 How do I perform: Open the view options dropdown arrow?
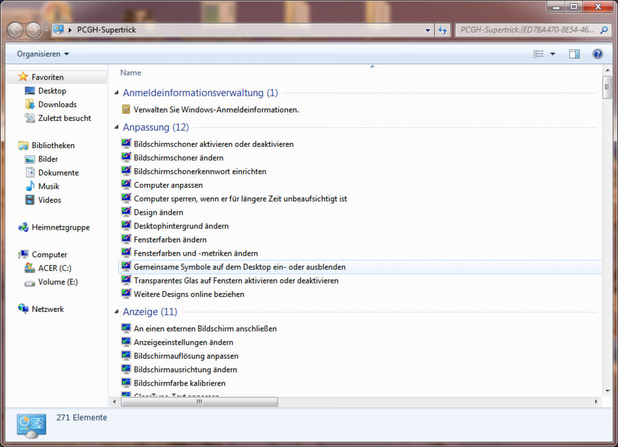pyautogui.click(x=553, y=54)
